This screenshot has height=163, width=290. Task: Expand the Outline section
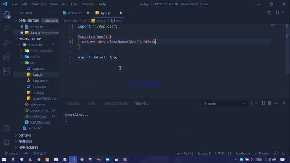[x=16, y=135]
